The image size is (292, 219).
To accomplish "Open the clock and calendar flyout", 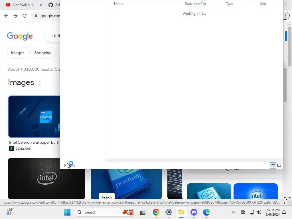I will pos(273,212).
